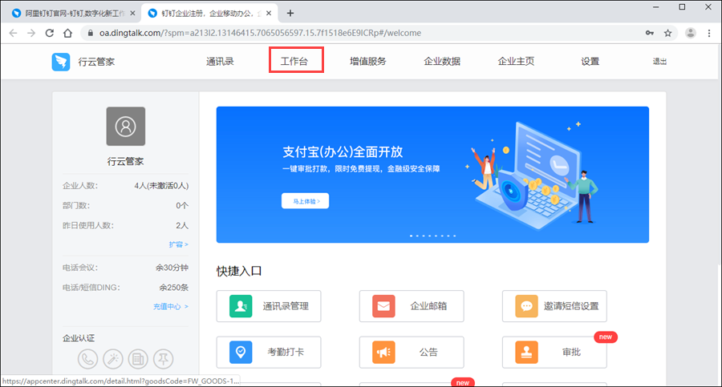Click the DingTalk logo beside 行云管家
This screenshot has width=722, height=387.
[62, 62]
